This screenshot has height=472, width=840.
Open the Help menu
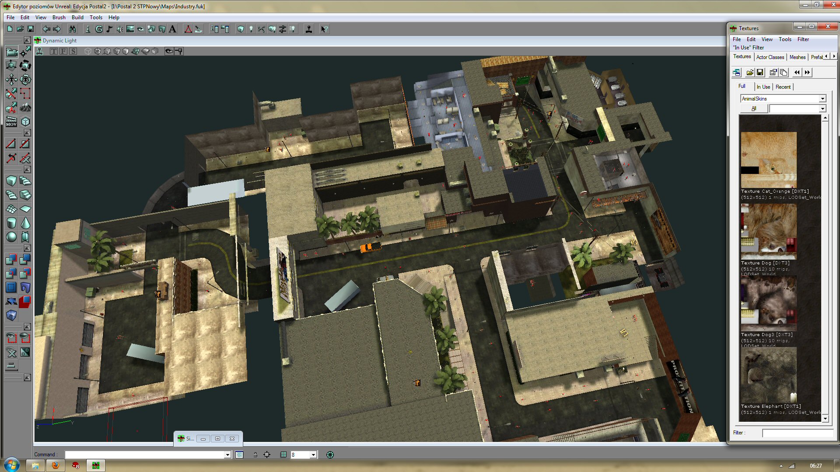(x=114, y=17)
